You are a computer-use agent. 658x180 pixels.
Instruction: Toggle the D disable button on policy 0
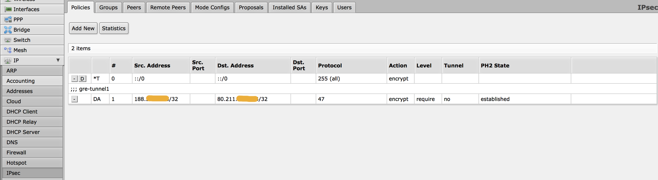point(82,79)
